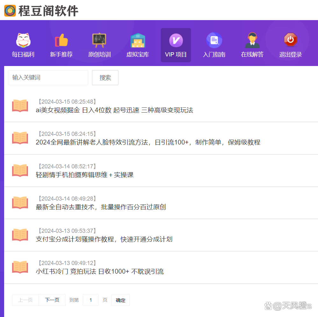This screenshot has width=318, height=317.
Task: Click the keyword search input field
Action: (48, 77)
